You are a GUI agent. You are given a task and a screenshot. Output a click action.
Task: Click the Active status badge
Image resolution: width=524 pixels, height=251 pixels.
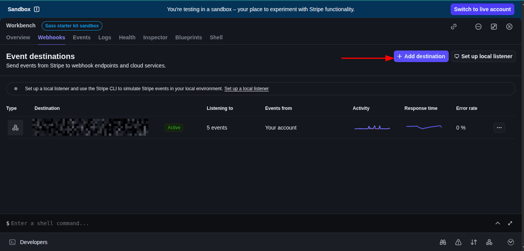[x=174, y=128]
